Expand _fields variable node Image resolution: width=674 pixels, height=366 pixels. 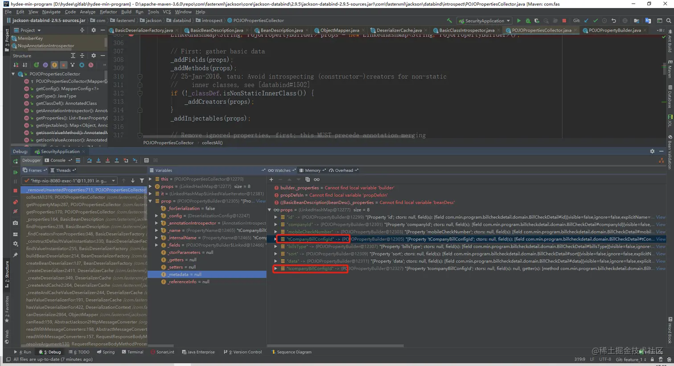coord(156,245)
